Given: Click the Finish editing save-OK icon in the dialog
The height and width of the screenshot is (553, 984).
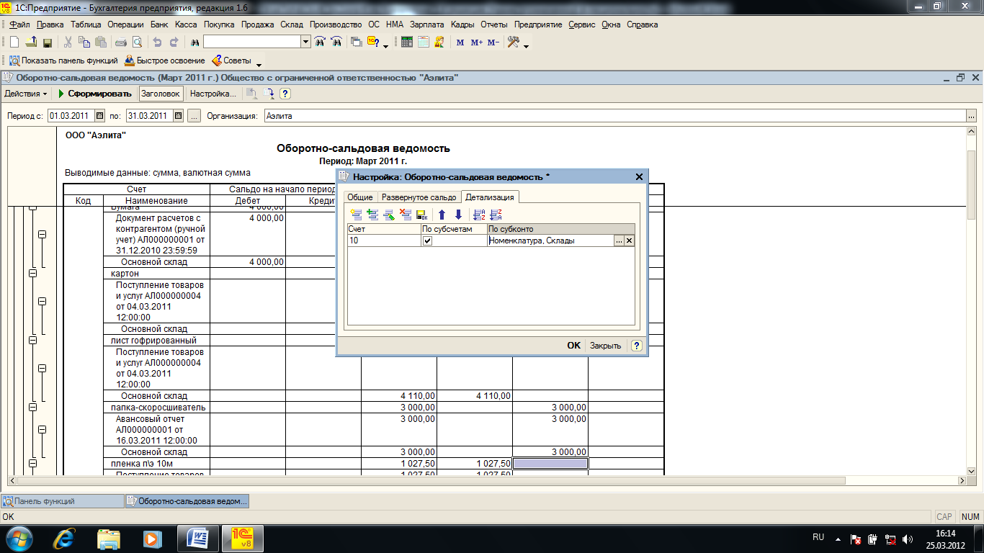Looking at the screenshot, I should coord(422,215).
